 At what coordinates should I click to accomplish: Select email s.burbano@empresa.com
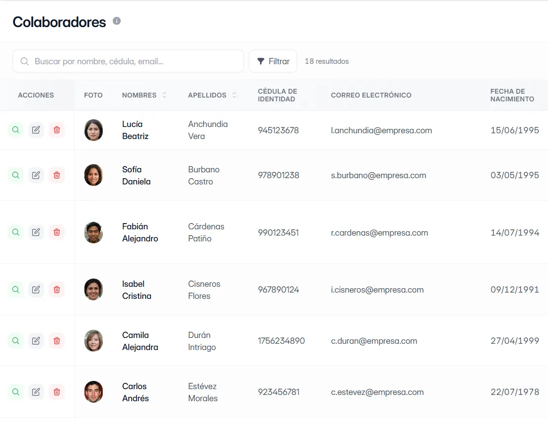point(379,176)
